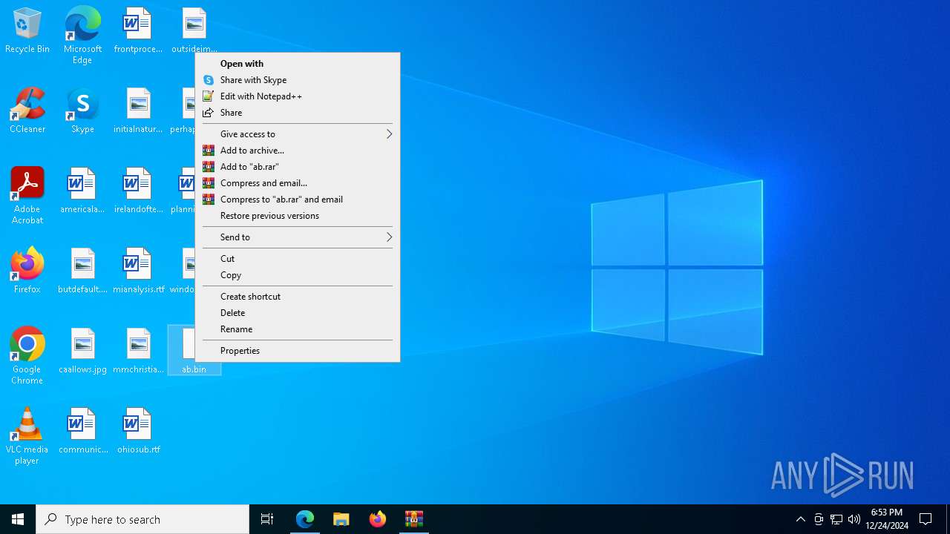The height and width of the screenshot is (534, 950).
Task: Select the CCleaner desktop shortcut
Action: [x=27, y=111]
